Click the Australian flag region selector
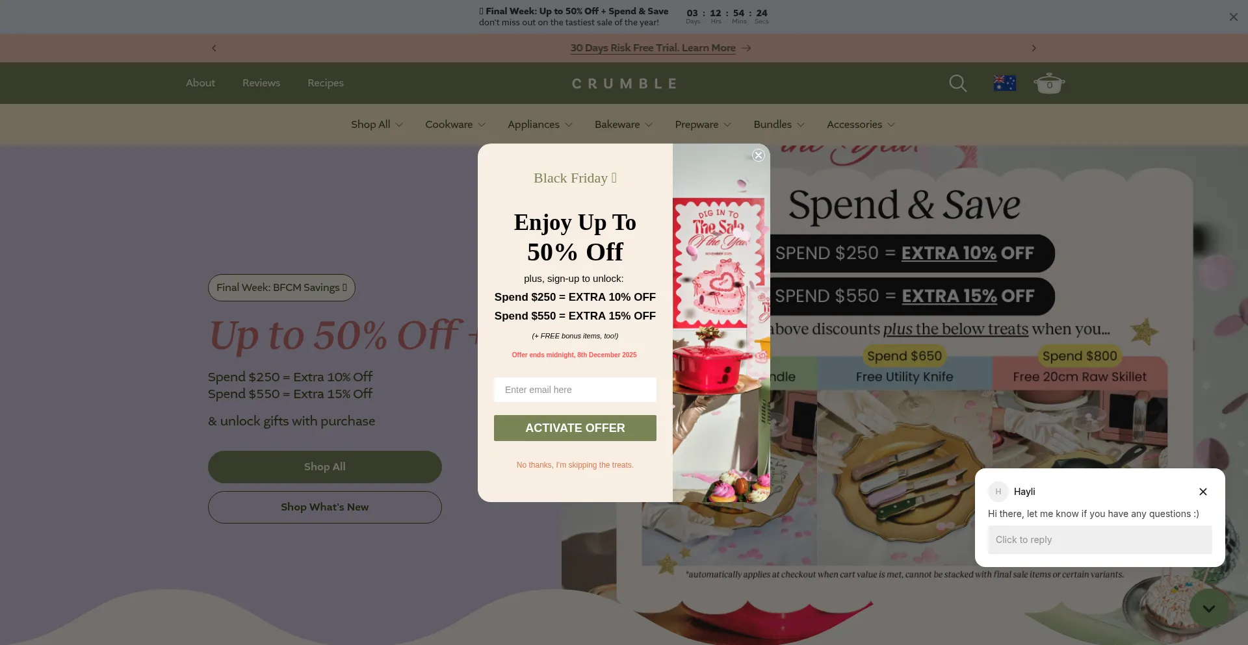This screenshot has height=645, width=1248. 1004,83
